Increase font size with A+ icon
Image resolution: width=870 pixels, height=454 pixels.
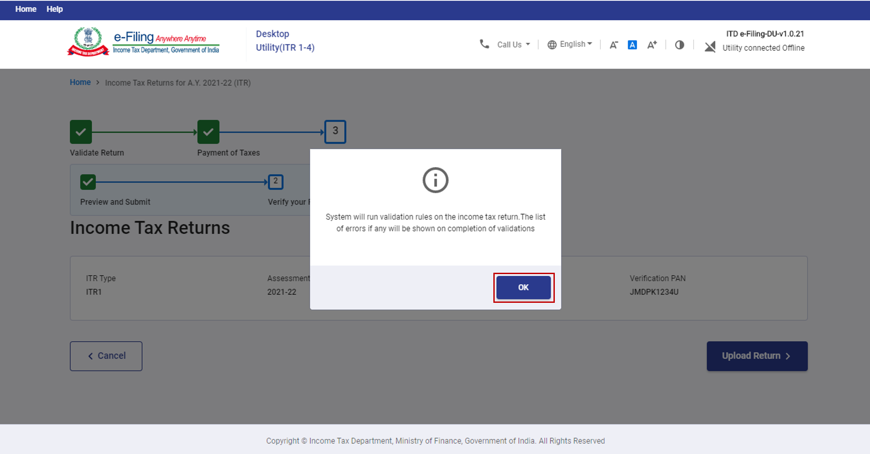[x=652, y=45]
